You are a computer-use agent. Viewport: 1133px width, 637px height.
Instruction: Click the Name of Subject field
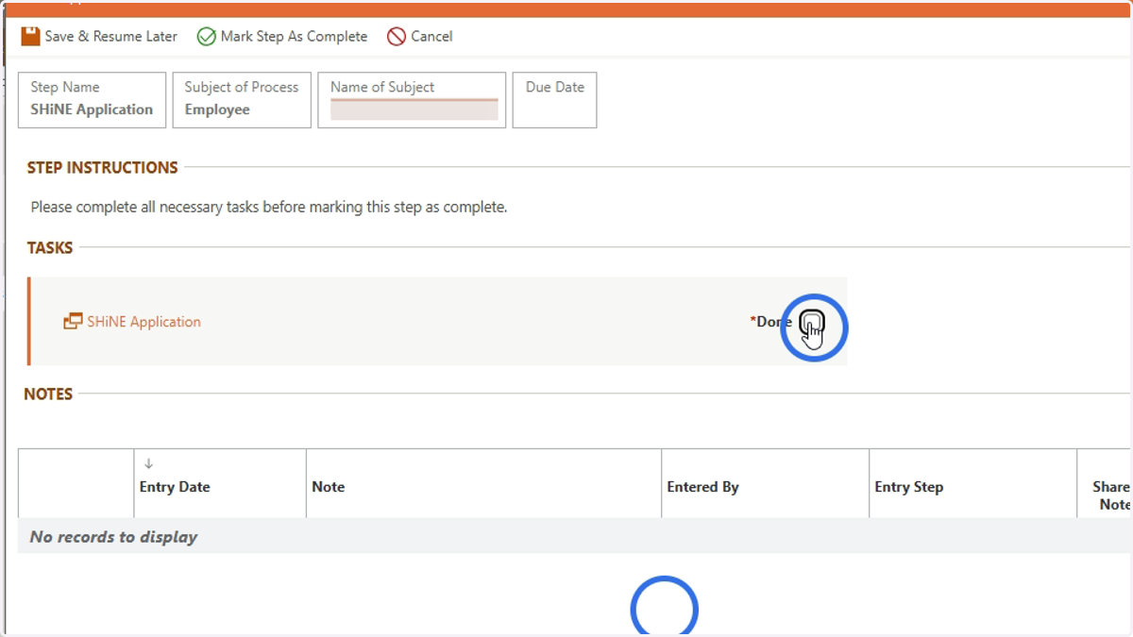[414, 109]
